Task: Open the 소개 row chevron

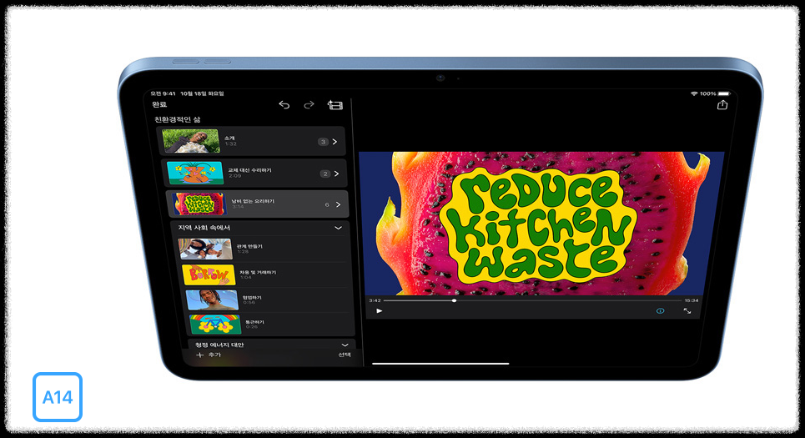Action: pos(335,142)
